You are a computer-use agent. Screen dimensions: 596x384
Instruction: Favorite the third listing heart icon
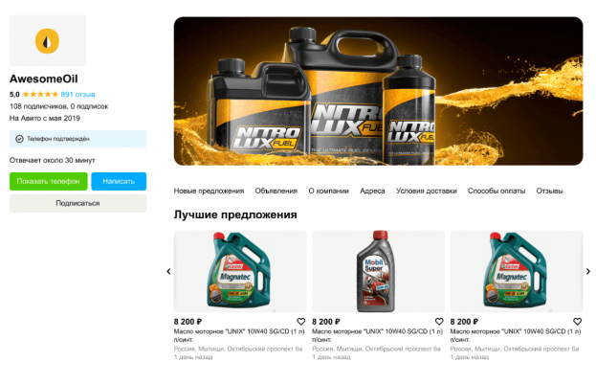click(x=578, y=322)
